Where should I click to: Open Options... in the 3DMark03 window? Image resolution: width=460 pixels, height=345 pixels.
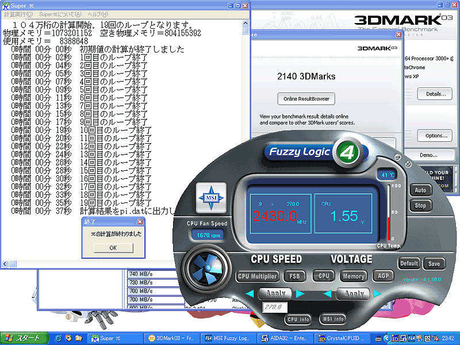[x=436, y=136]
